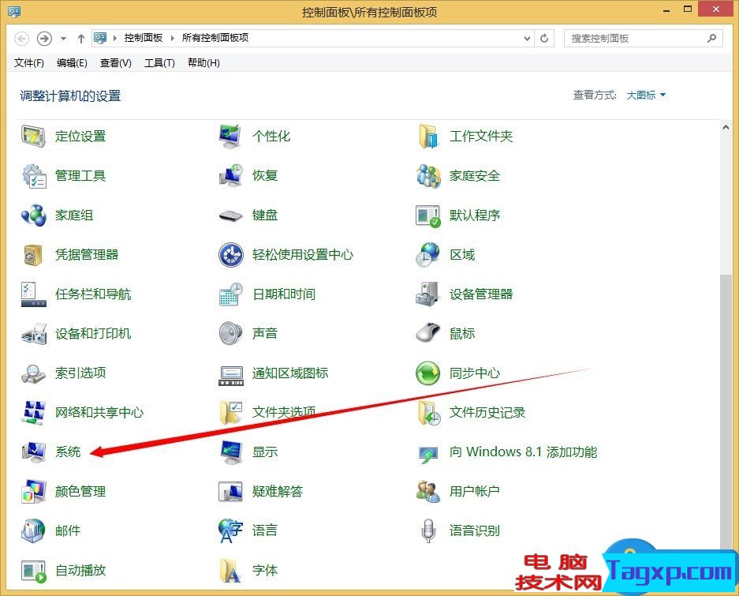Screen dimensions: 739x596
Task: Open the 任务栏和导航 icon
Action: pyautogui.click(x=33, y=294)
